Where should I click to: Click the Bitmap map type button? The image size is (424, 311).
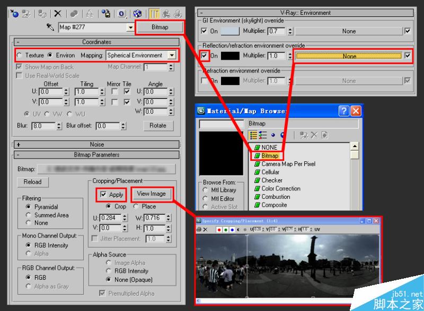(x=160, y=27)
